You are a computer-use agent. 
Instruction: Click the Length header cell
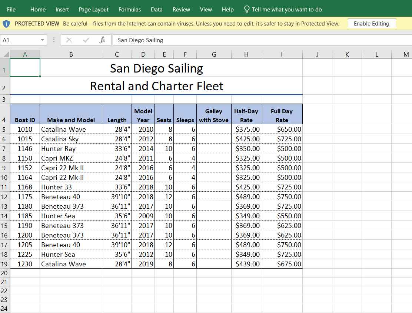pos(117,114)
